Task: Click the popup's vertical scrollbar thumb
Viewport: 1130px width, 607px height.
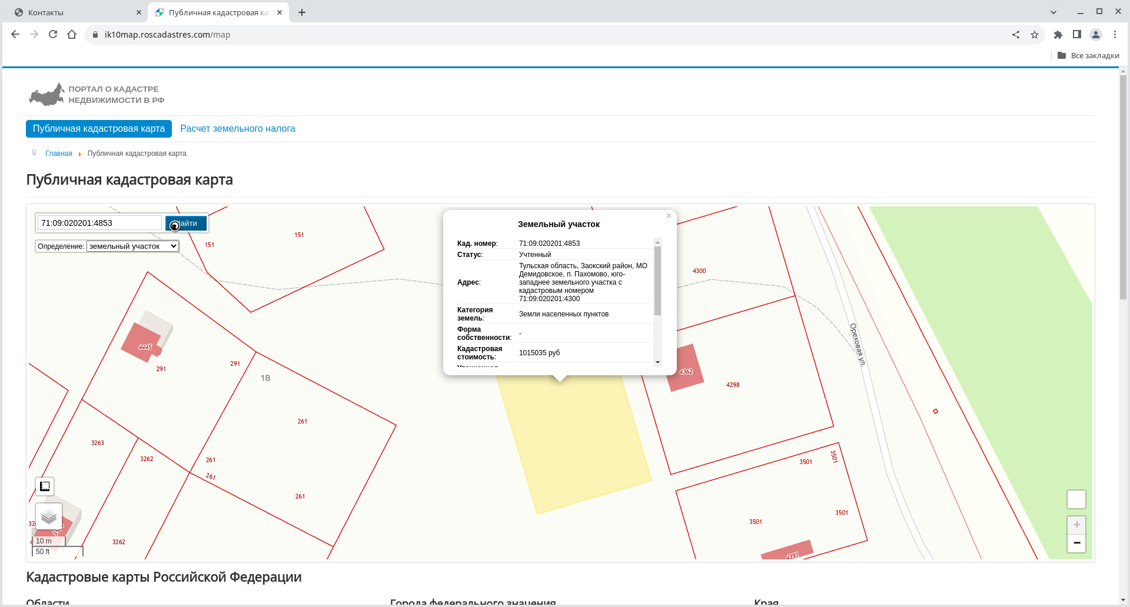Action: tap(657, 281)
